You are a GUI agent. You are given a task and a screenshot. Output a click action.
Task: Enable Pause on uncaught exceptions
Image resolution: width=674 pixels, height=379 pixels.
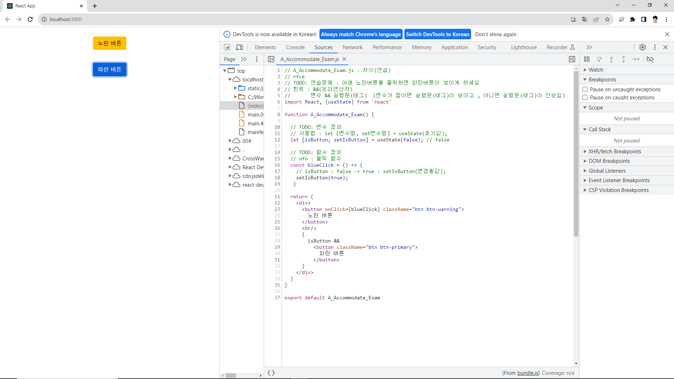[x=585, y=89]
